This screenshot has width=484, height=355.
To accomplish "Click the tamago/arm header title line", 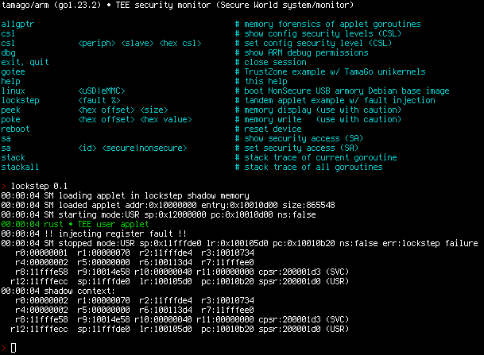I will (177, 6).
